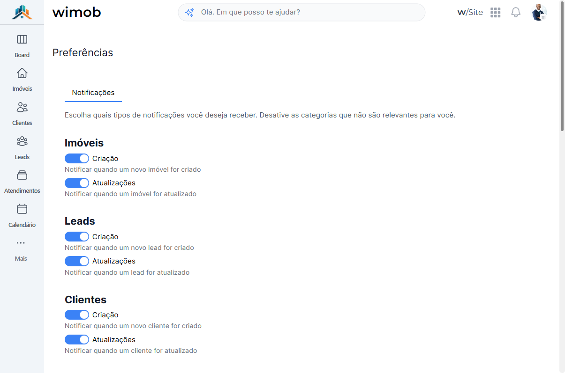Screen dimensions: 565x373
Task: Toggle Leads Atualizações notifications
Action: [77, 261]
